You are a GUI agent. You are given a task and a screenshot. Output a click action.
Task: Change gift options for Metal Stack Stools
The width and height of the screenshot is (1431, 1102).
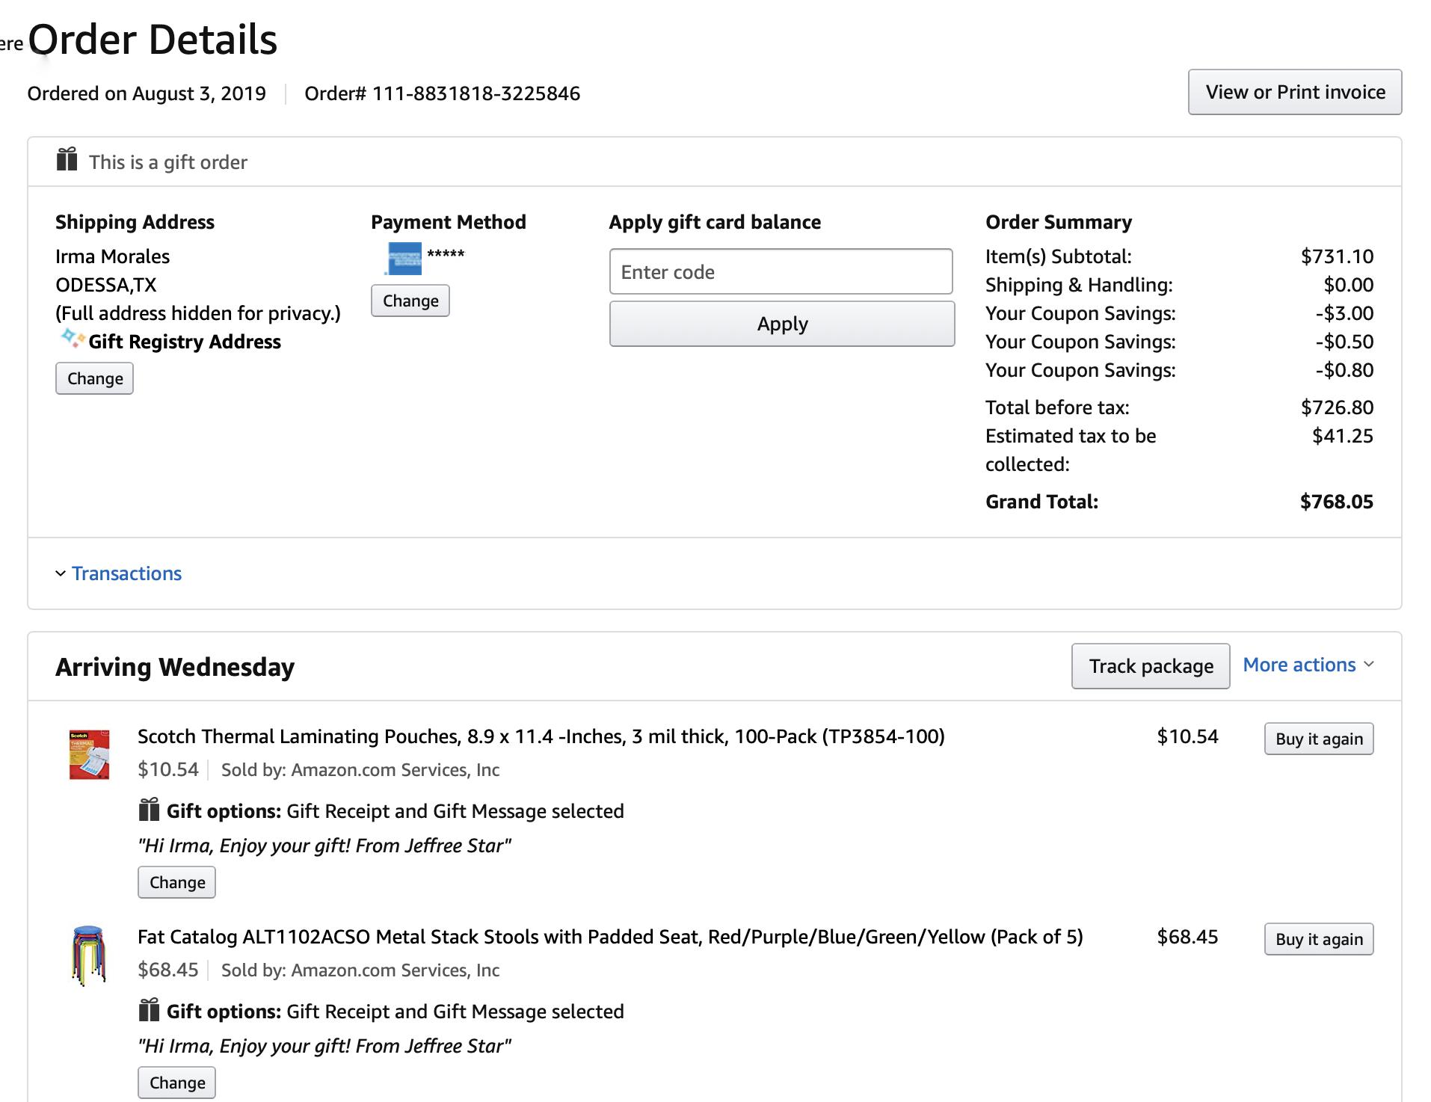[x=177, y=1083]
